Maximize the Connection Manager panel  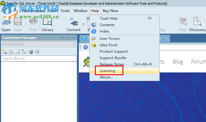point(63,38)
